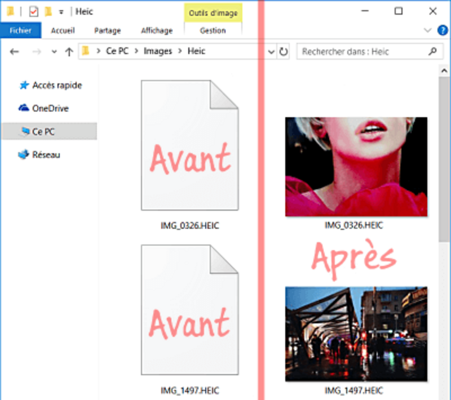Expand the chevron after Images in path

pos(180,51)
